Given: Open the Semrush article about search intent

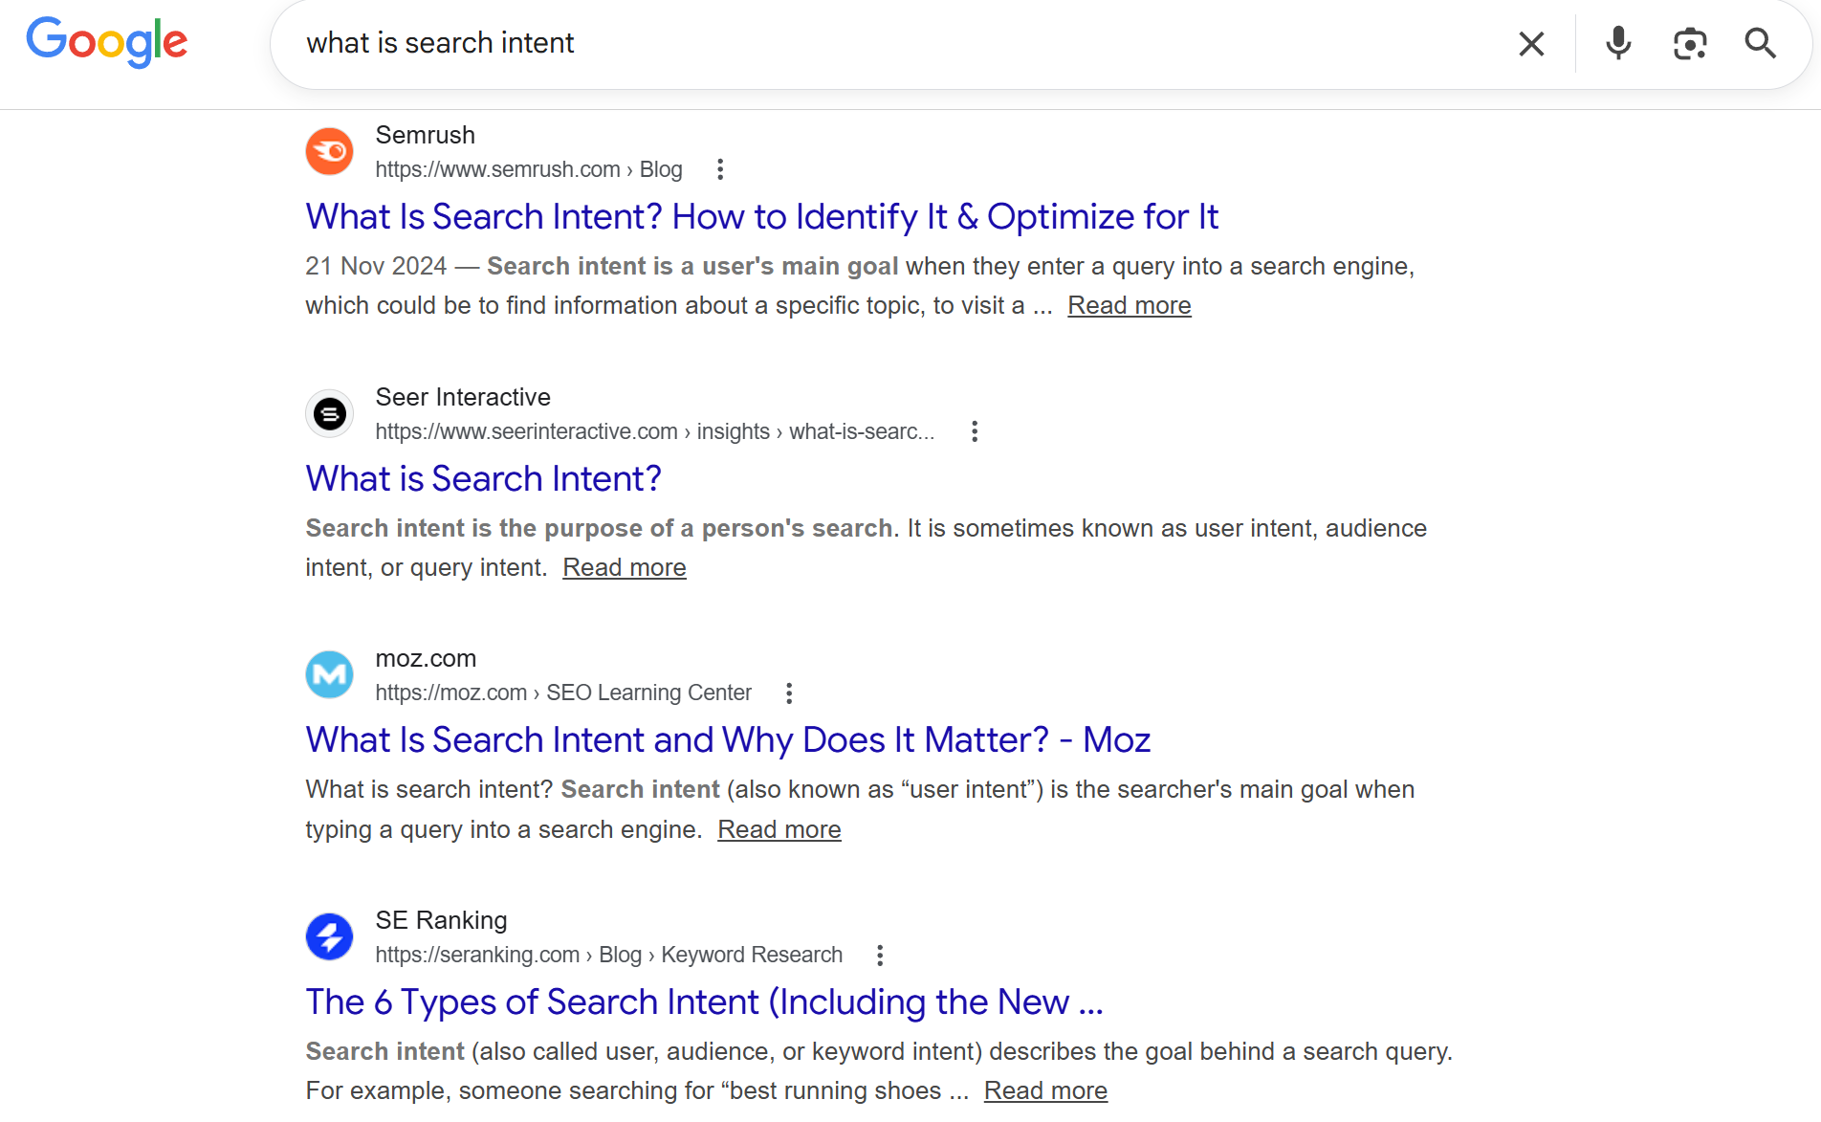Looking at the screenshot, I should tap(761, 217).
